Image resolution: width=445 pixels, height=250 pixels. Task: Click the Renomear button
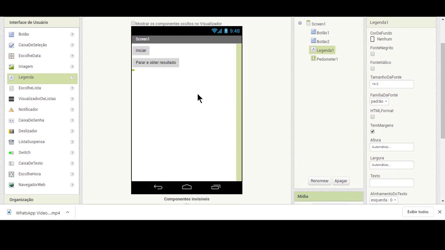319,181
